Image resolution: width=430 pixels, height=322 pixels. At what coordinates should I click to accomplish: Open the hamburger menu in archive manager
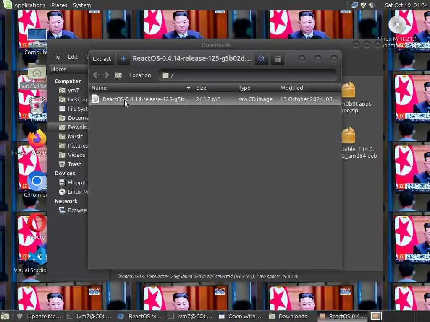278,59
